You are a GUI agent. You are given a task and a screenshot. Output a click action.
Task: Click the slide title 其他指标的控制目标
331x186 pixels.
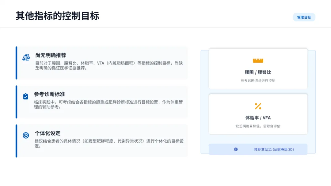pos(57,16)
